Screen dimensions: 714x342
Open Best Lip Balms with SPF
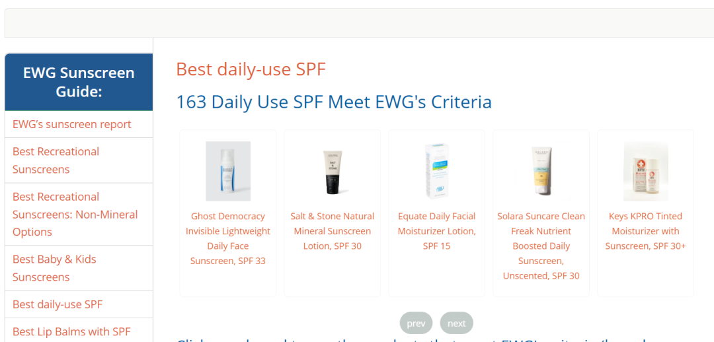coord(72,331)
